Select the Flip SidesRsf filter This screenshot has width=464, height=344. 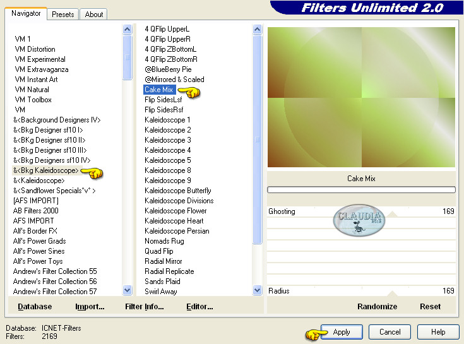(164, 110)
